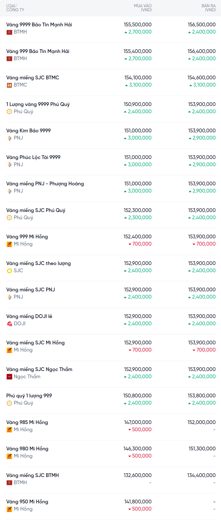Click the DOJI red logo icon
This screenshot has width=221, height=520.
pos(9,324)
